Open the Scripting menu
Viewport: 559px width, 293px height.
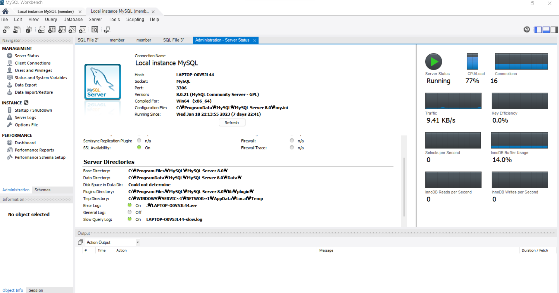coord(135,19)
